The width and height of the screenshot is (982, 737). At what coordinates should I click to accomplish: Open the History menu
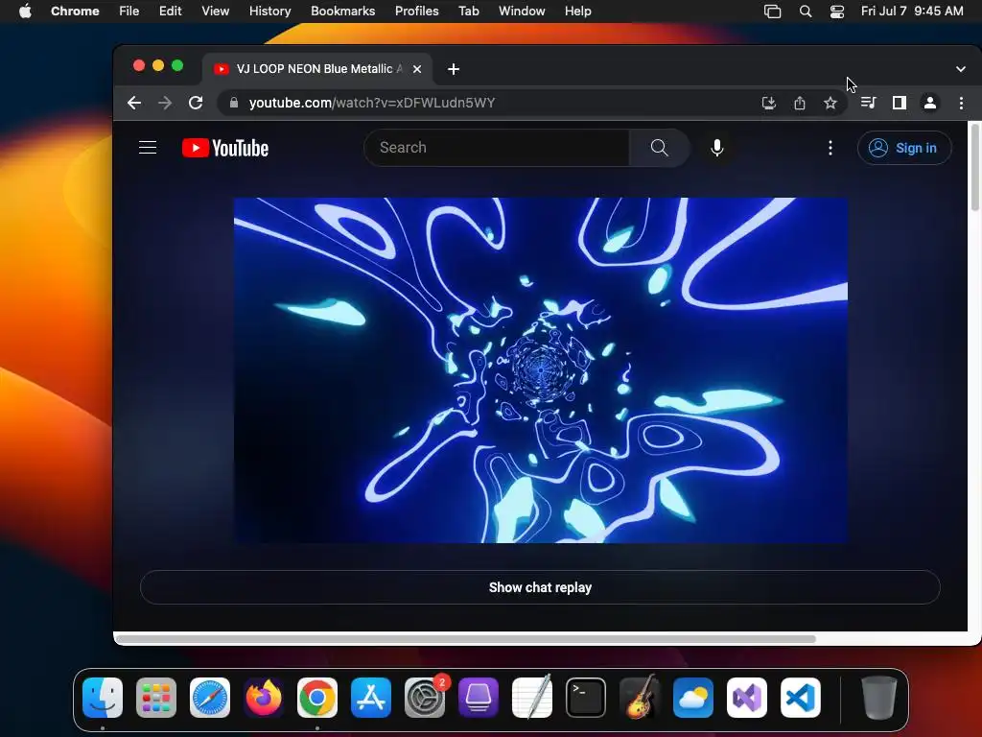point(269,12)
